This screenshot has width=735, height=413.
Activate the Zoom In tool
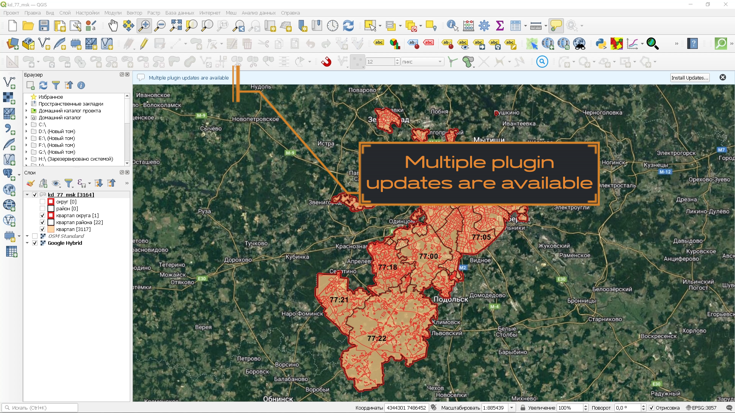tap(145, 26)
